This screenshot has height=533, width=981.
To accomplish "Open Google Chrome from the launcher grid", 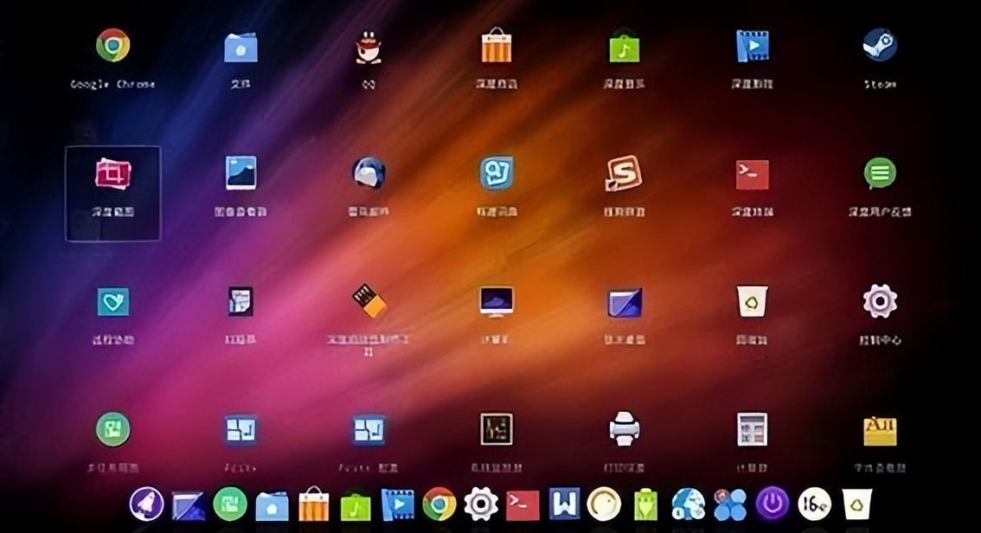I will point(112,46).
